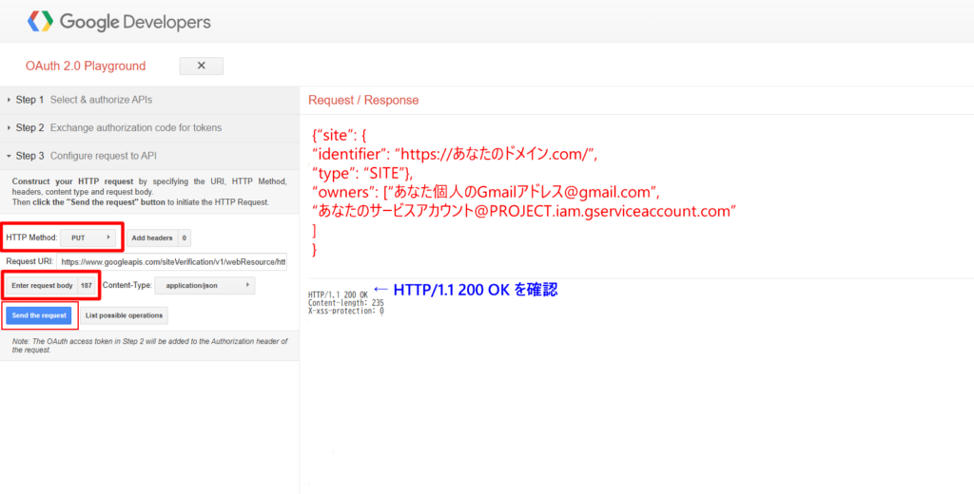Click the Construct your HTTP request instruction text

[149, 192]
